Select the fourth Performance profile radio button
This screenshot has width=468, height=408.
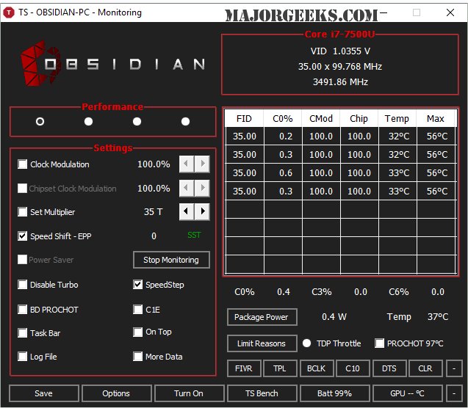pyautogui.click(x=185, y=122)
